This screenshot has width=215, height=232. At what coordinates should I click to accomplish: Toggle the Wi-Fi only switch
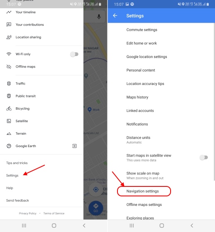point(74,54)
